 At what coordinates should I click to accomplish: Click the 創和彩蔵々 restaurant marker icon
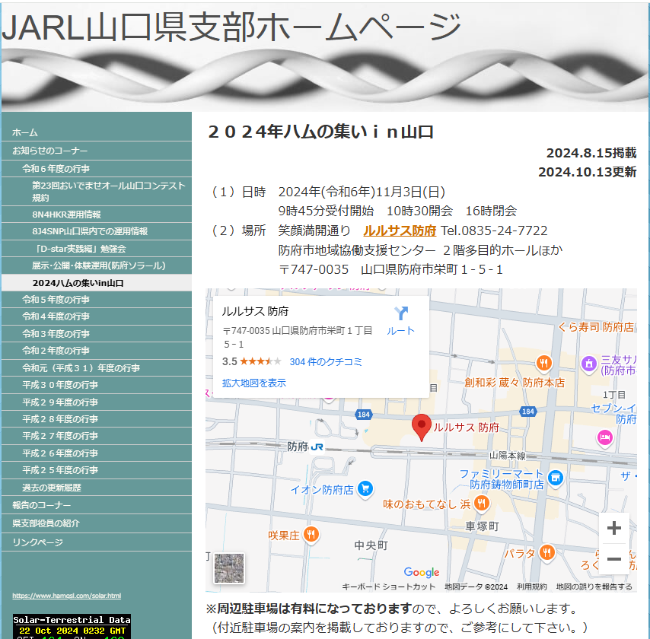point(543,364)
